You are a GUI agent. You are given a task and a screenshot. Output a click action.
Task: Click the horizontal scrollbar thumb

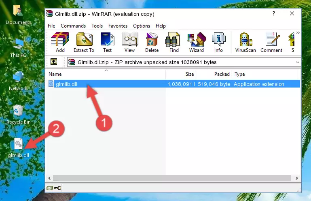172,178
